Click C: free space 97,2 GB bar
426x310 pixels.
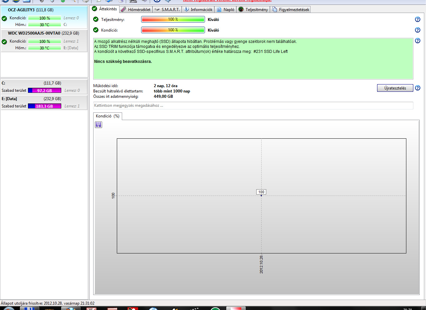click(45, 90)
